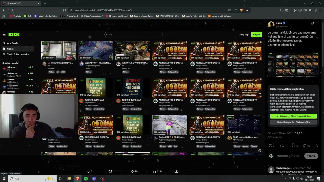The height and width of the screenshot is (182, 324).
Task: Open the FARBOKO PCIE bookmark
Action: click(x=168, y=16)
